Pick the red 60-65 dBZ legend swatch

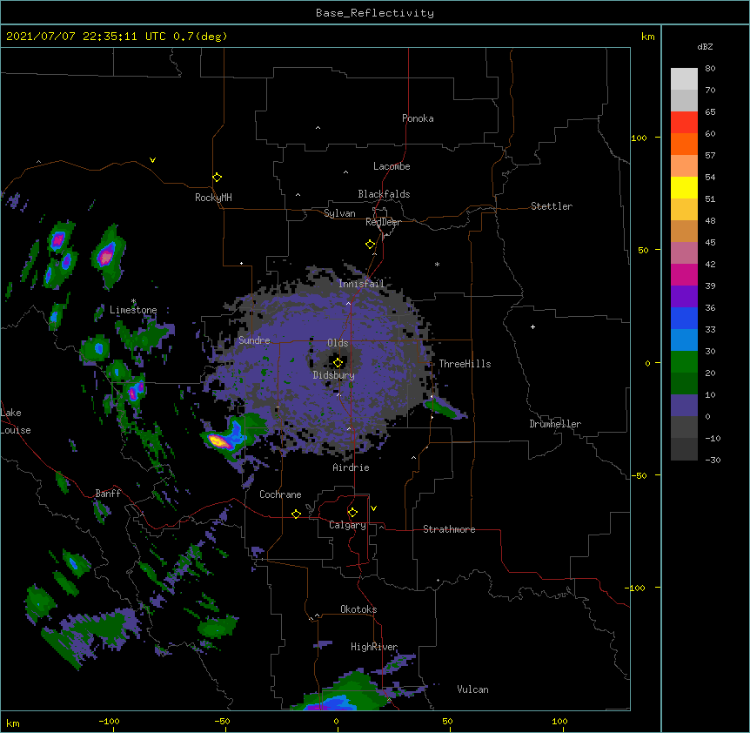(684, 123)
